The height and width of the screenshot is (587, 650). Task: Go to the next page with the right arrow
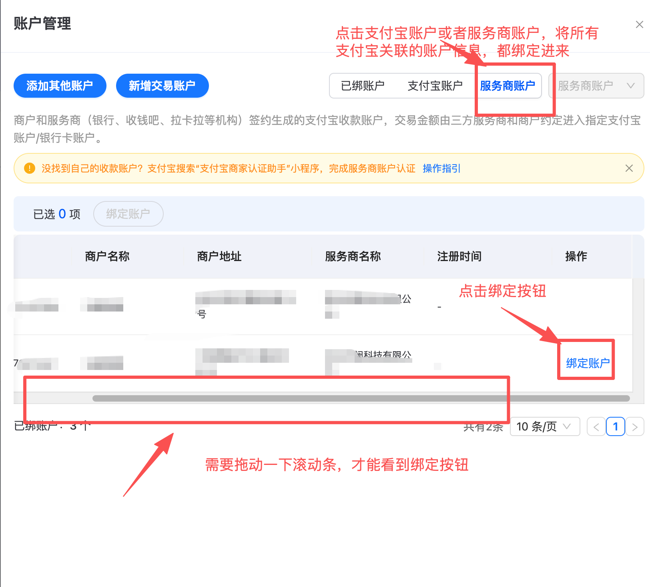click(635, 427)
